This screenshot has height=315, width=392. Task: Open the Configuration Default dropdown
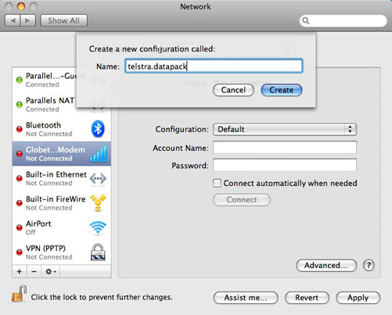click(x=285, y=129)
